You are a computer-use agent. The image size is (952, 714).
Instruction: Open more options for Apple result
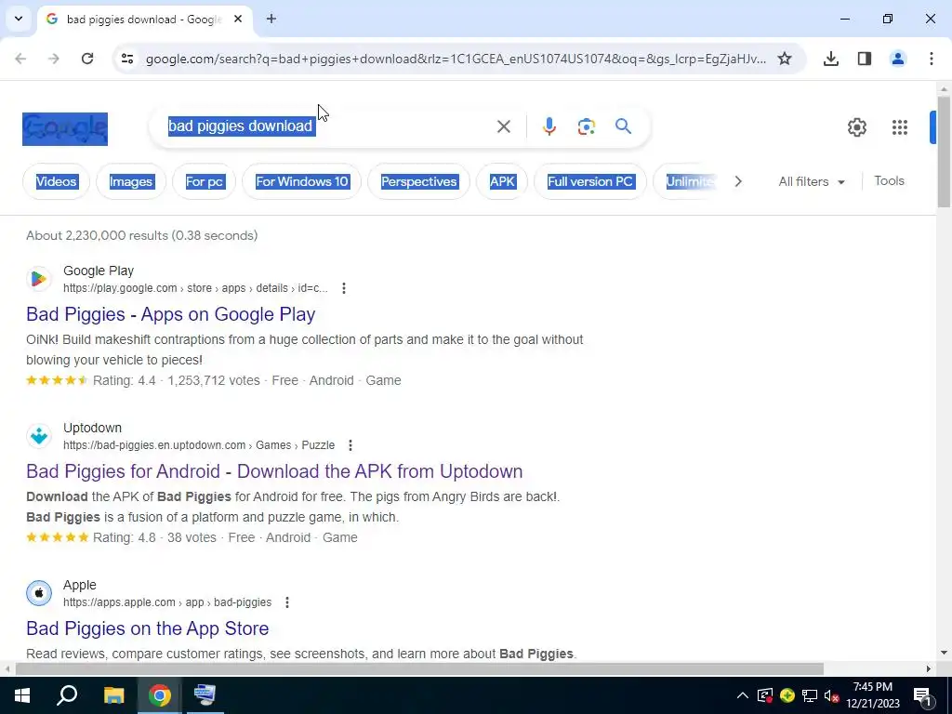click(x=287, y=602)
